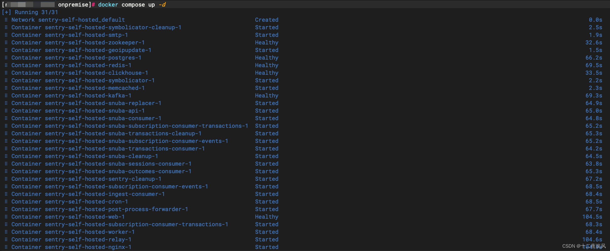This screenshot has height=251, width=610.
Task: Select 'sentry-self-hosted-worker-1' container name
Action: (90, 232)
